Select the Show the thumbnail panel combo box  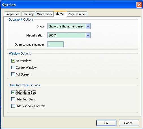pos(69,26)
